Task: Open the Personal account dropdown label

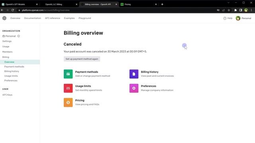Action: pyautogui.click(x=246, y=18)
